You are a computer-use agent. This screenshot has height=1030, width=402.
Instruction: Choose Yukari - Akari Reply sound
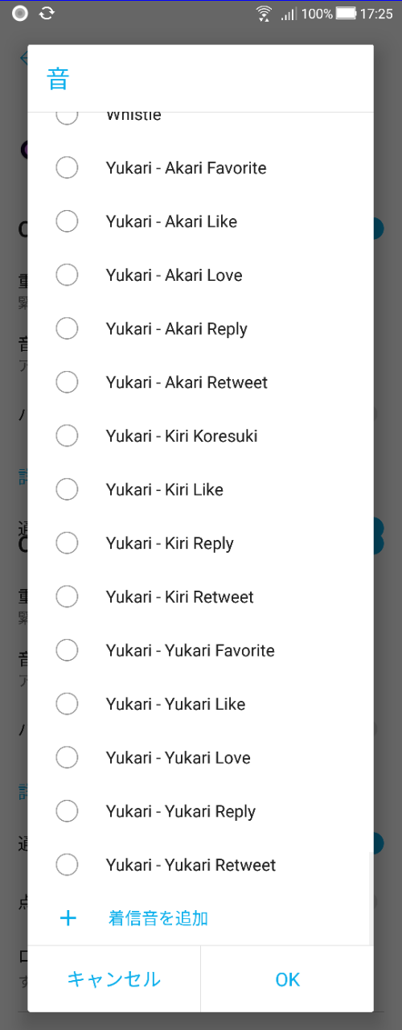tap(200, 328)
